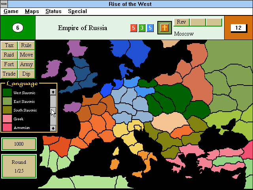Click the Rule action button
The image size is (253, 190).
(26, 45)
